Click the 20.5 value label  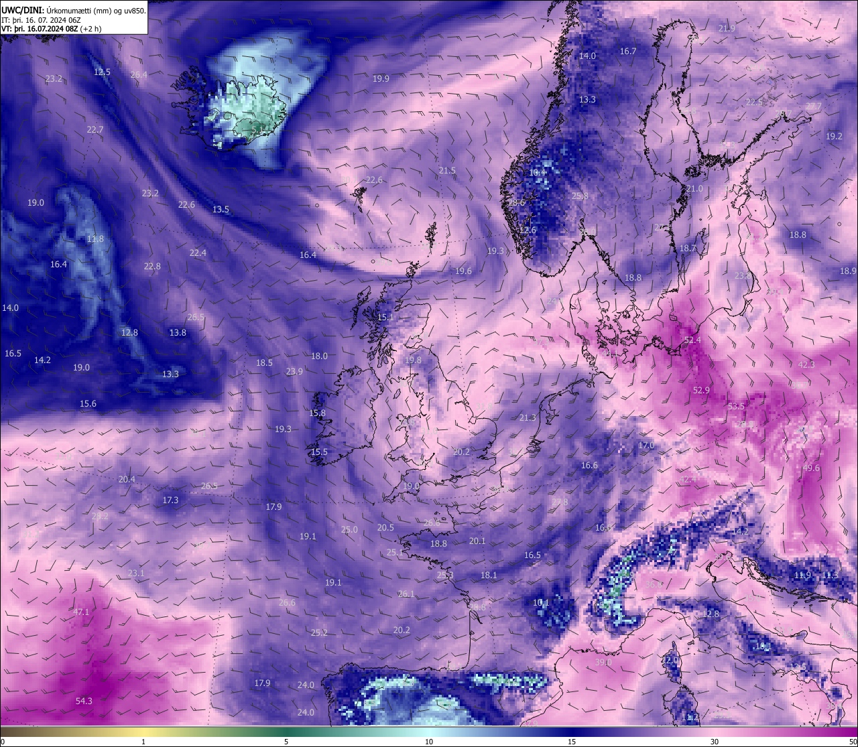click(x=385, y=527)
